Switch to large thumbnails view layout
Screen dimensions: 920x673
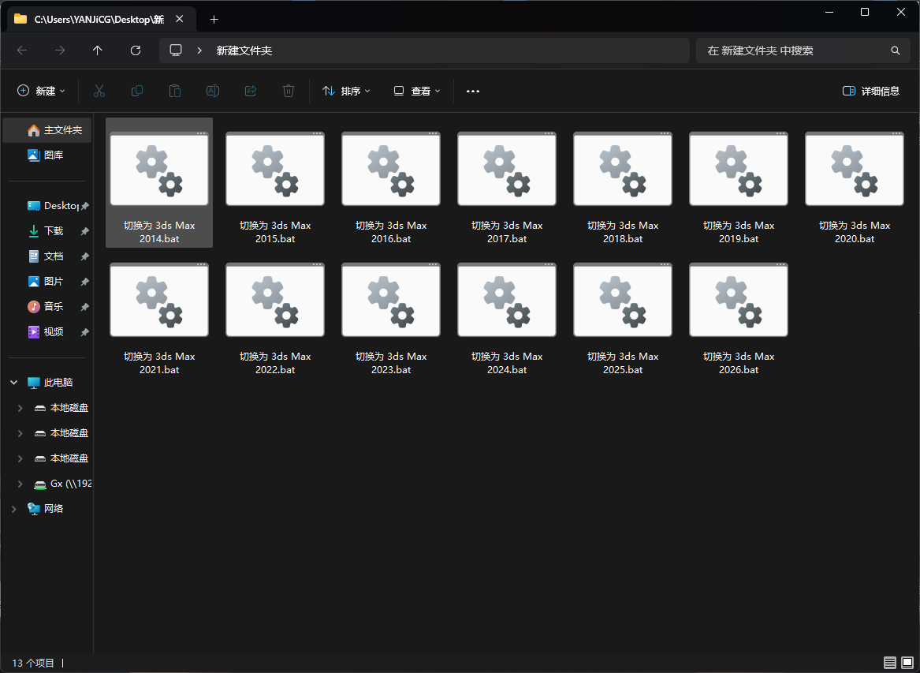(x=907, y=663)
